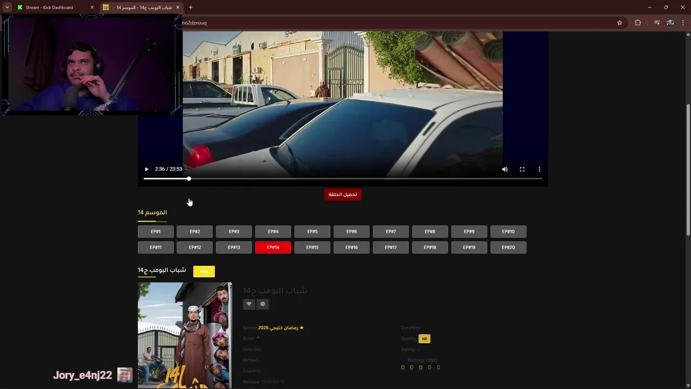The image size is (691, 389).
Task: Rate the series with the fifth star
Action: (x=438, y=367)
